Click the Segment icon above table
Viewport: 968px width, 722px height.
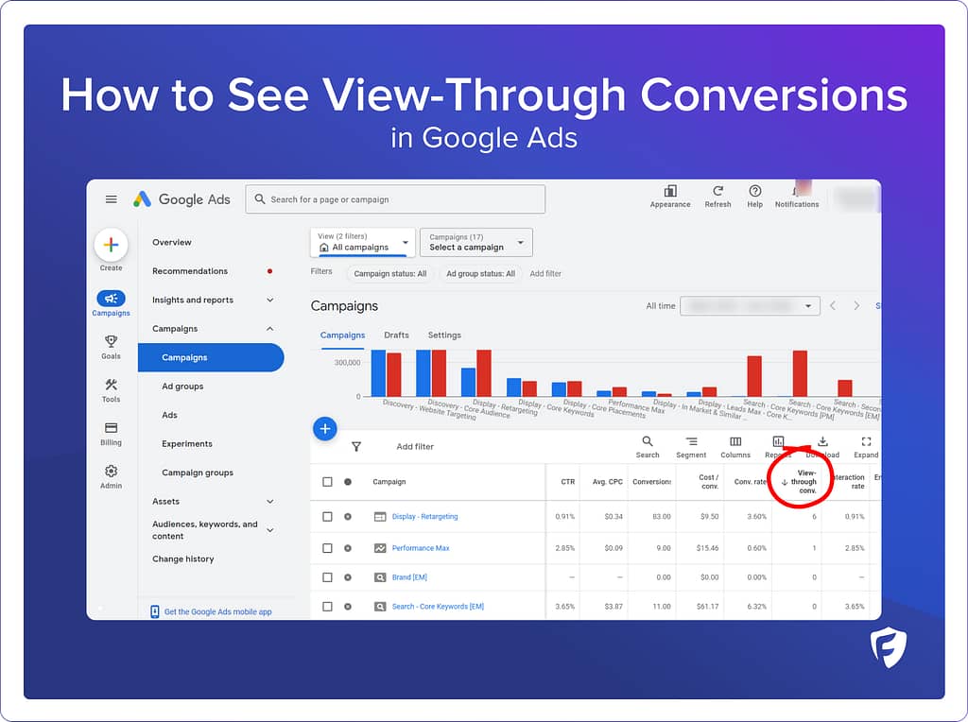[691, 442]
